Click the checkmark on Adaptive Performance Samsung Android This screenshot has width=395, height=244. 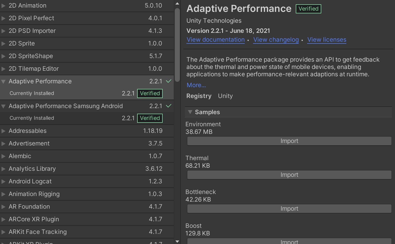169,106
